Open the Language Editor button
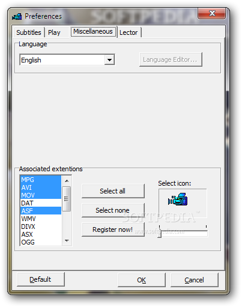The height and width of the screenshot is (307, 242). 171,59
